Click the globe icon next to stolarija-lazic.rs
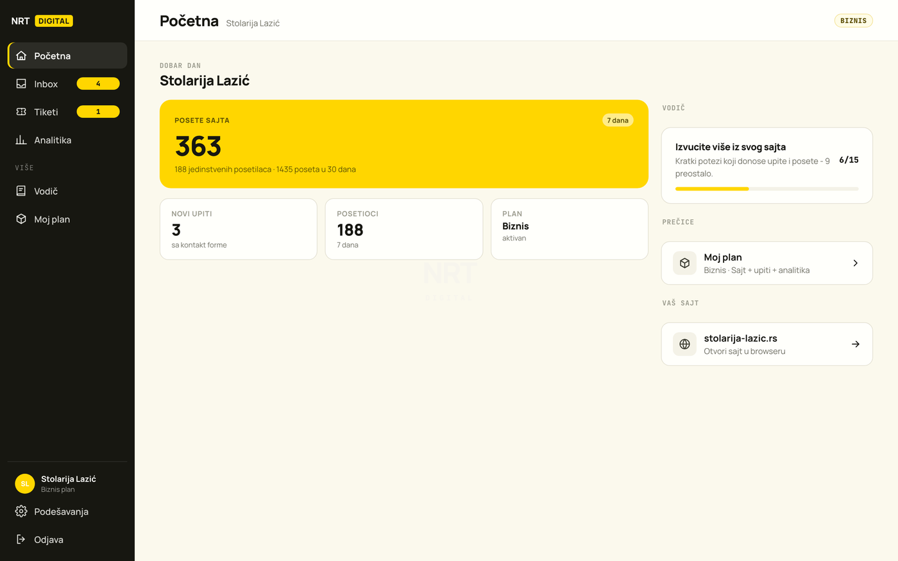Image resolution: width=898 pixels, height=561 pixels. coord(684,344)
